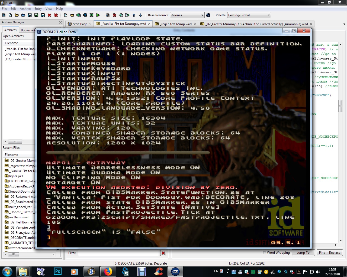Clear the filter with red X button
The height and width of the screenshot is (277, 347).
pos(163,253)
